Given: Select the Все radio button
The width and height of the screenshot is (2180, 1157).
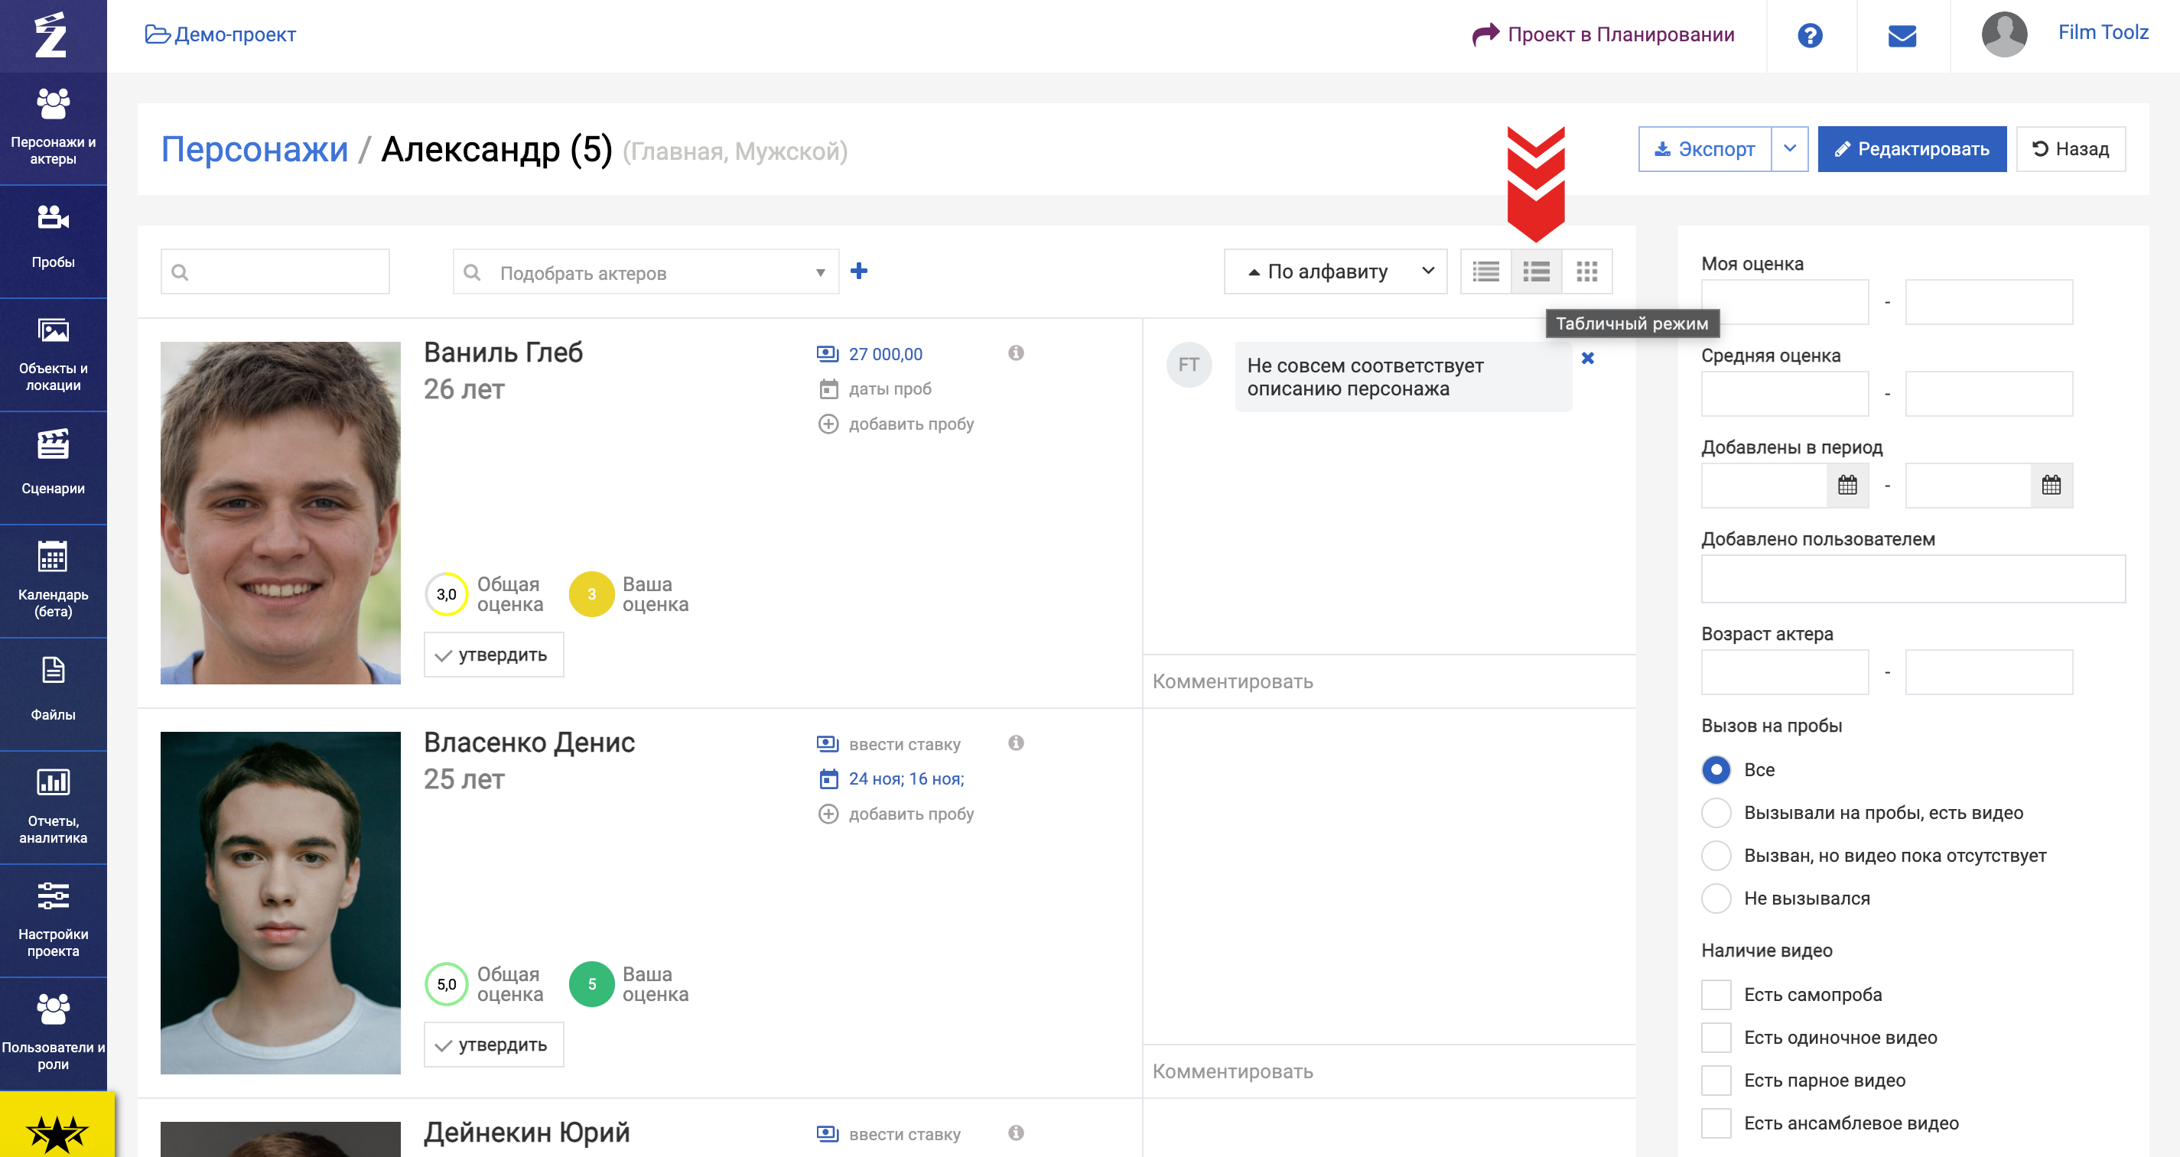Looking at the screenshot, I should pos(1716,769).
